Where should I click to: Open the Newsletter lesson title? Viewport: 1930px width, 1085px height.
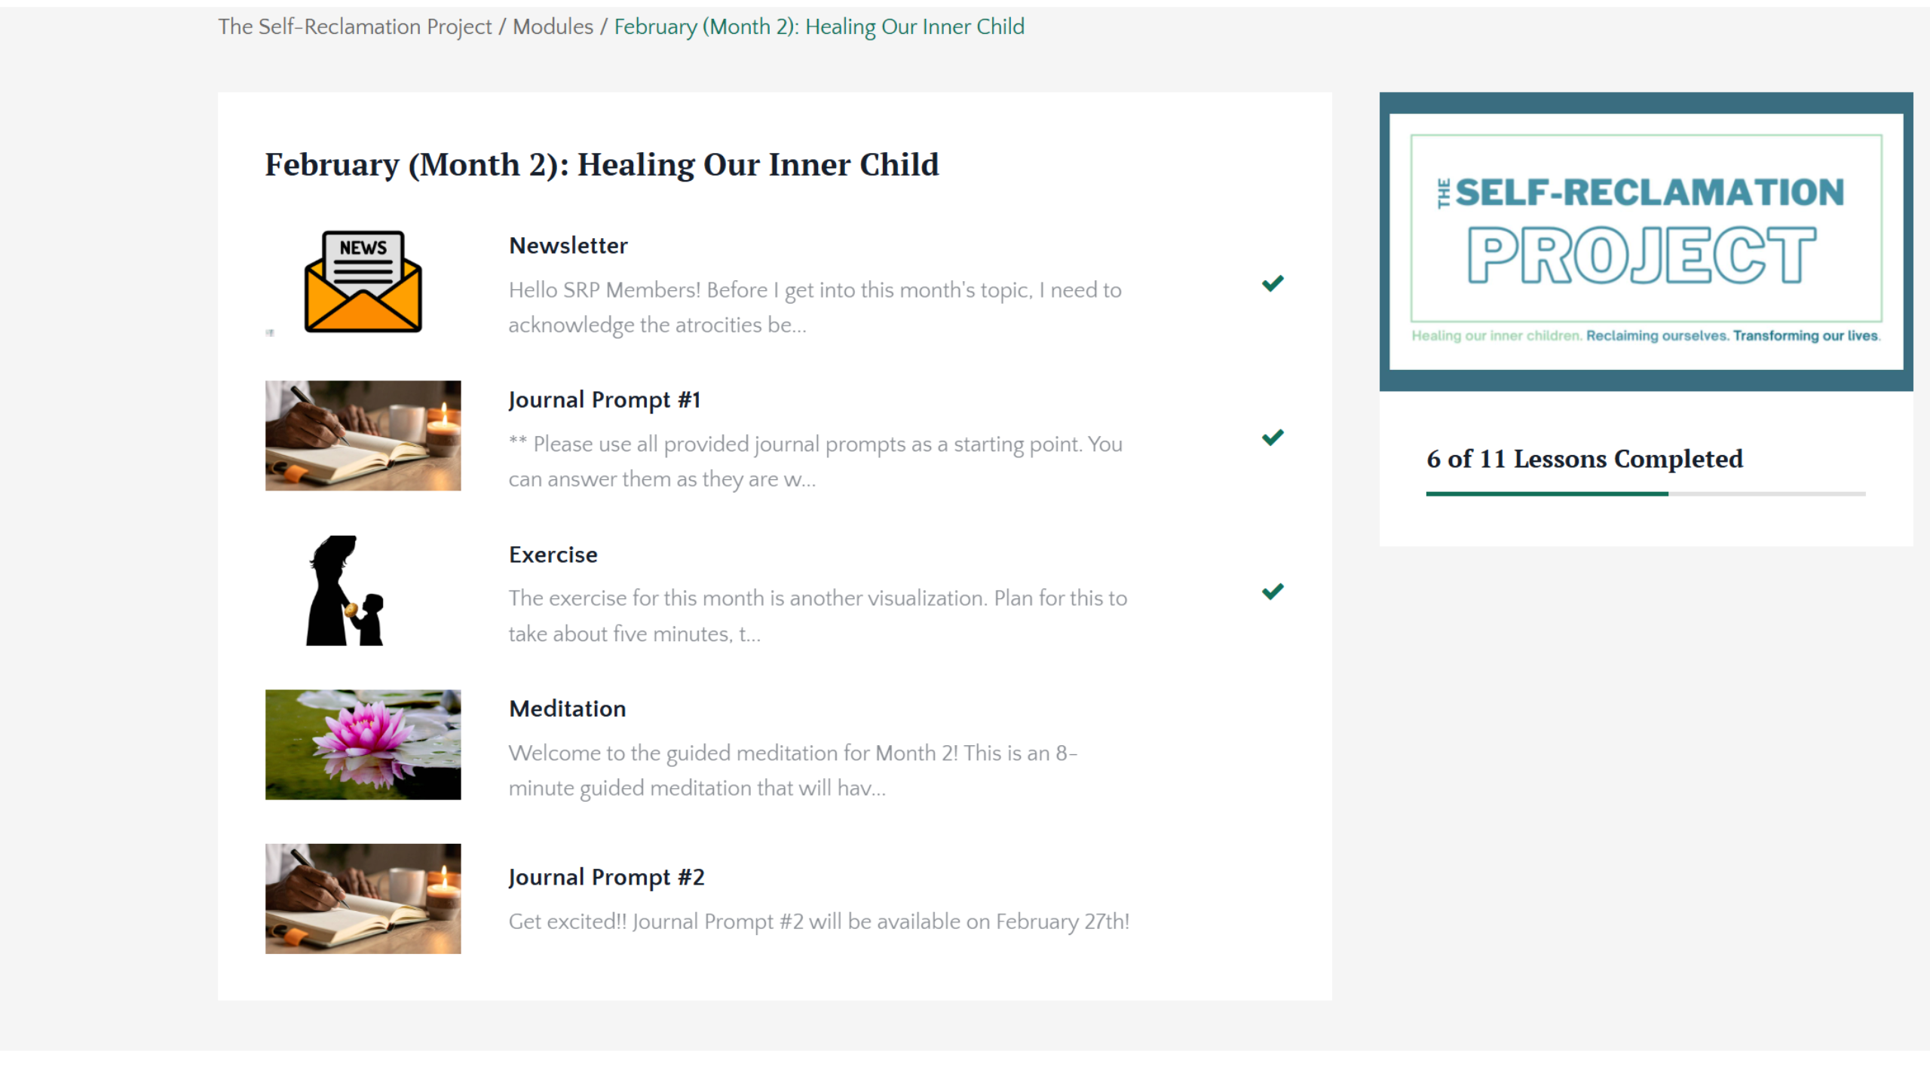point(568,246)
